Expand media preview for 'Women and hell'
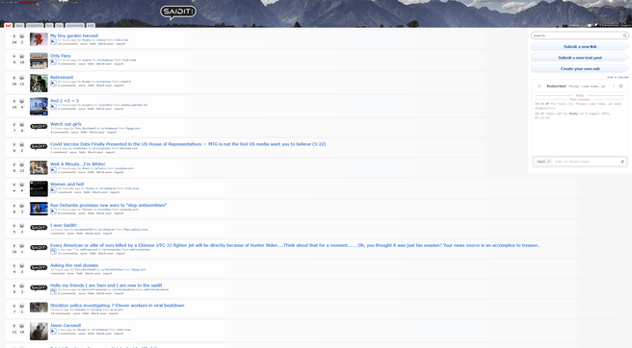 click(x=53, y=190)
